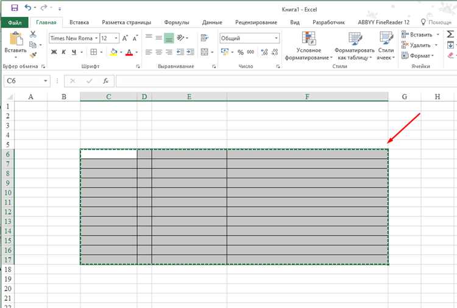Center text horizontally
This screenshot has height=308, width=457.
pyautogui.click(x=159, y=52)
